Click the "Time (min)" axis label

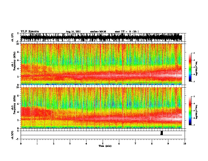pyautogui.click(x=105, y=146)
